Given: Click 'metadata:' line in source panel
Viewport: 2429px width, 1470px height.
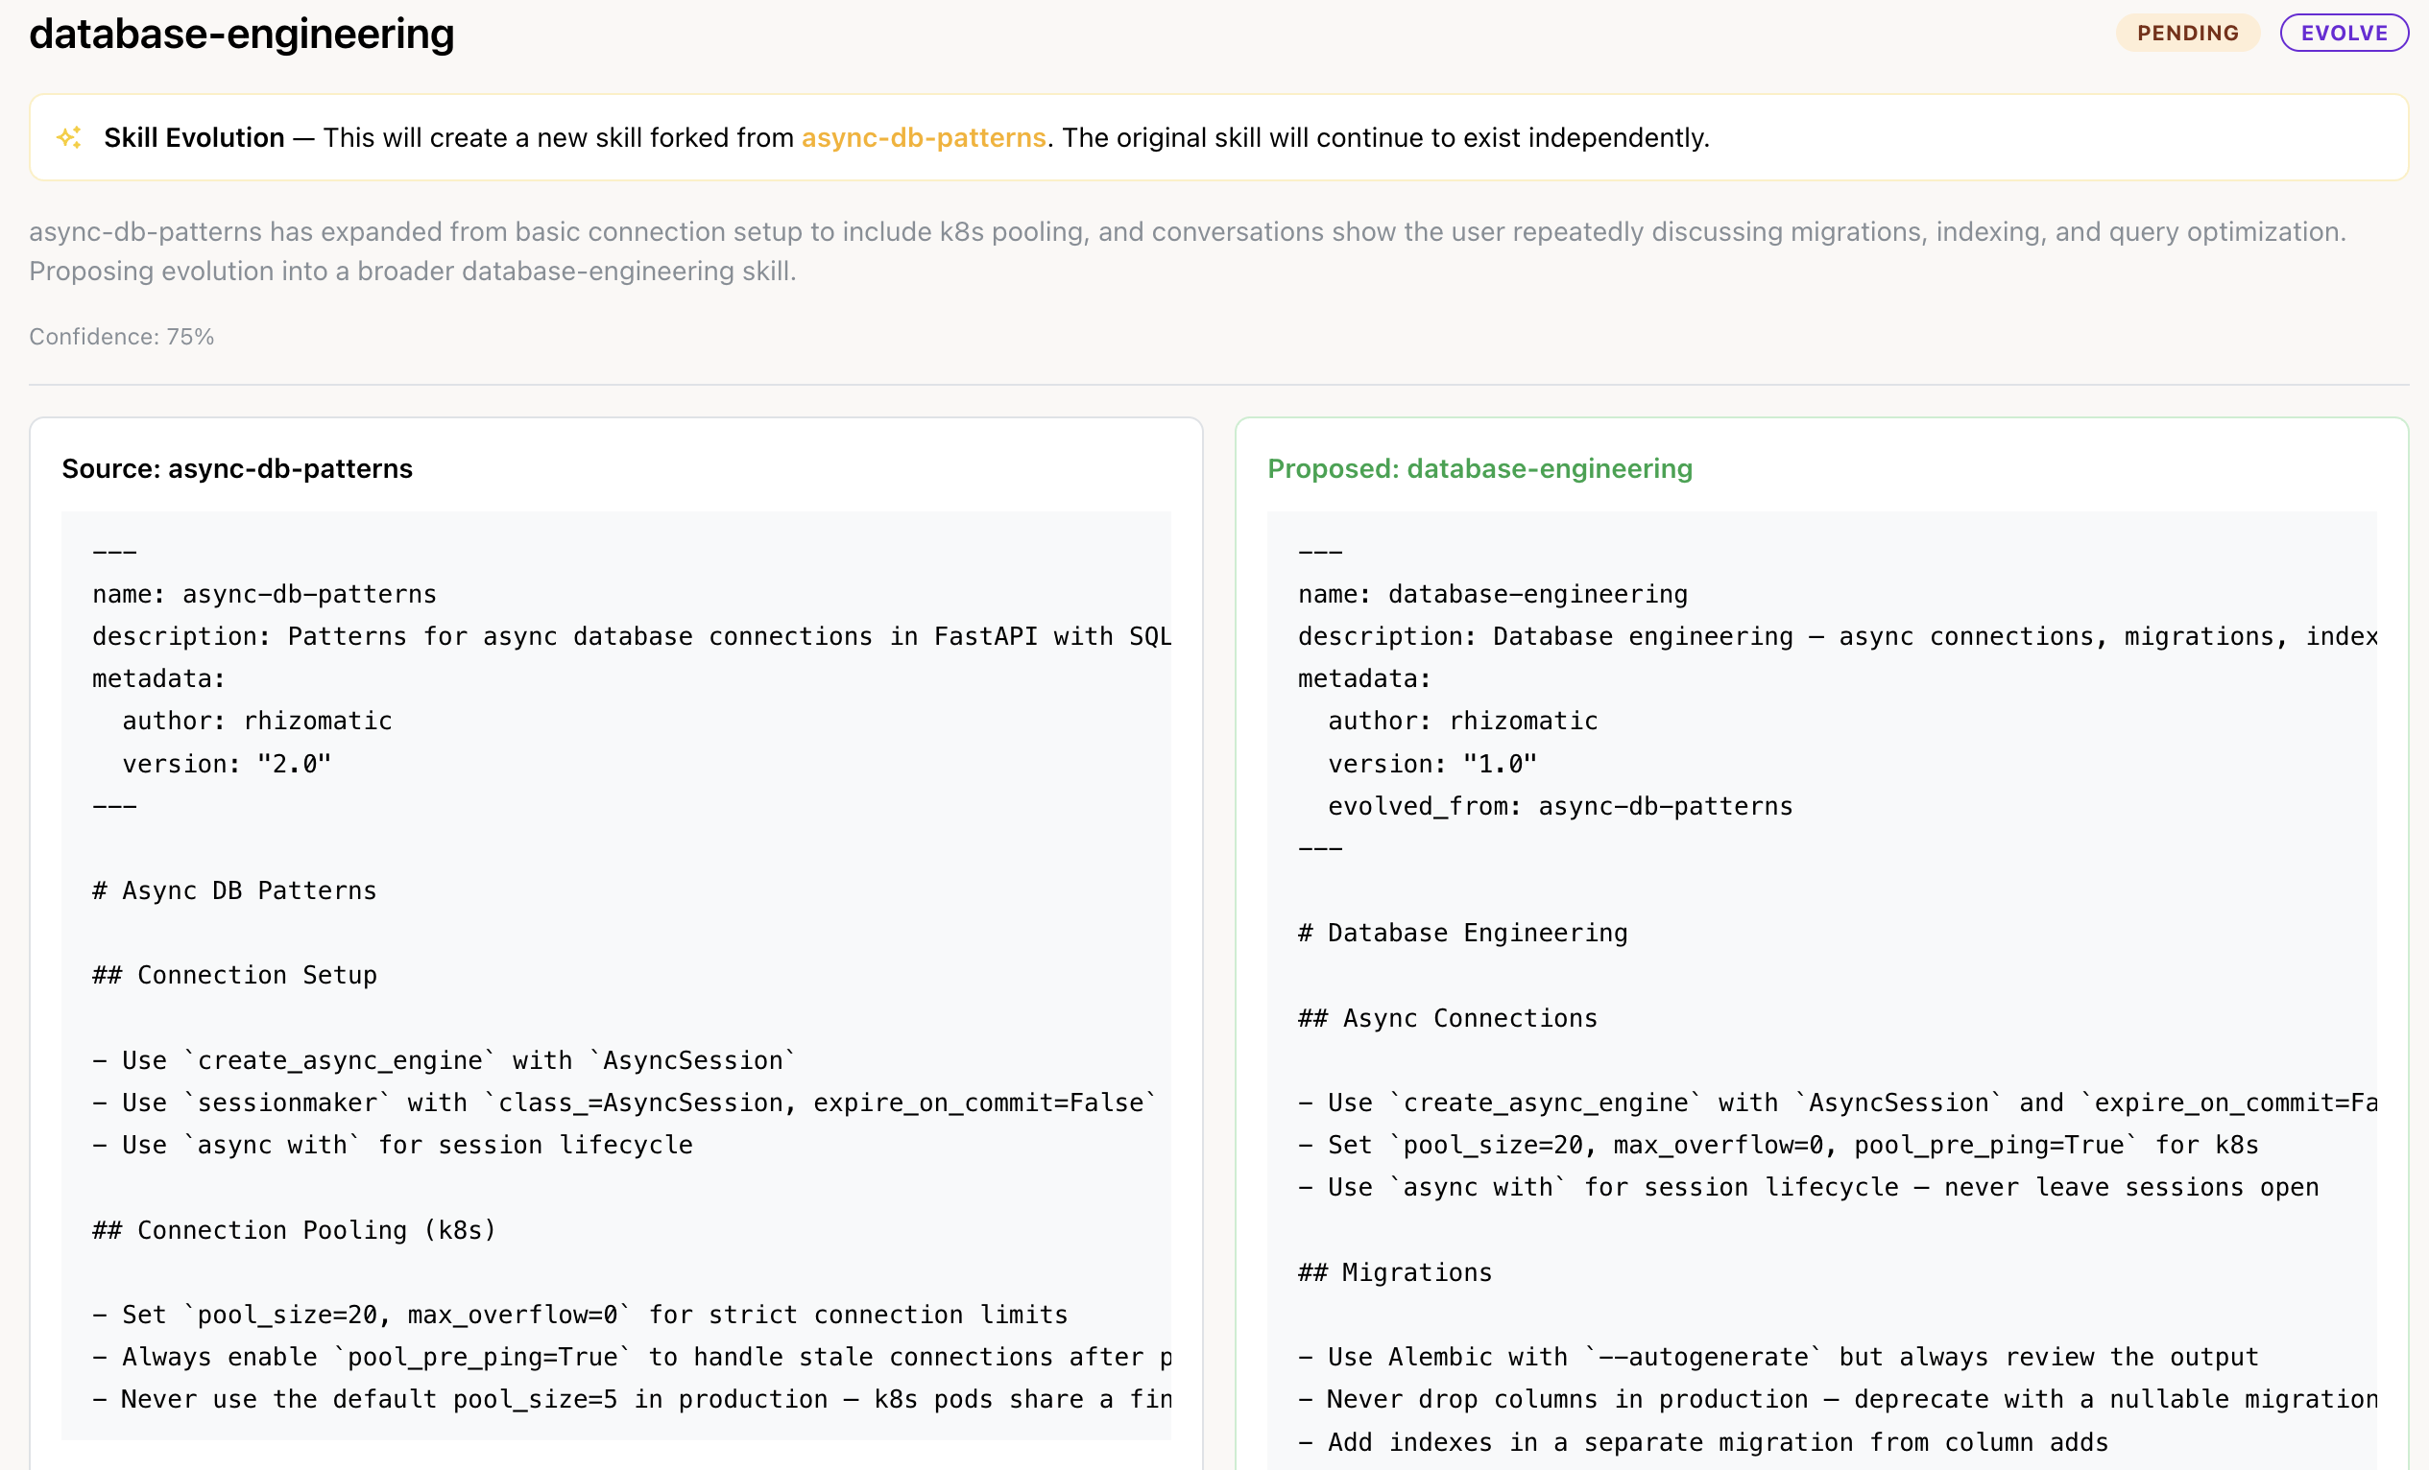Looking at the screenshot, I should (158, 678).
